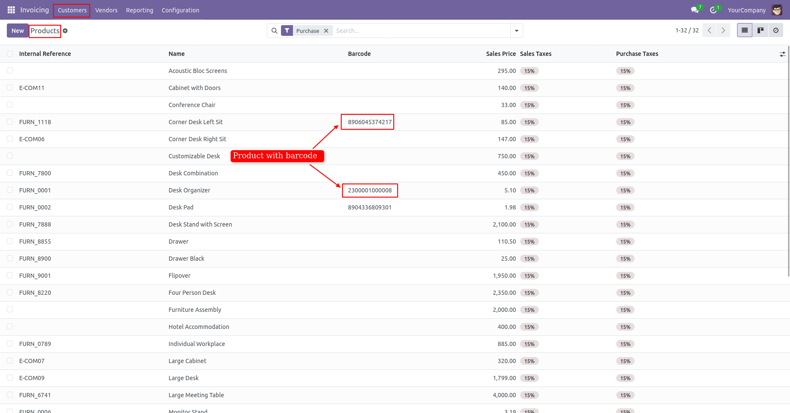Switch to list view

point(745,30)
